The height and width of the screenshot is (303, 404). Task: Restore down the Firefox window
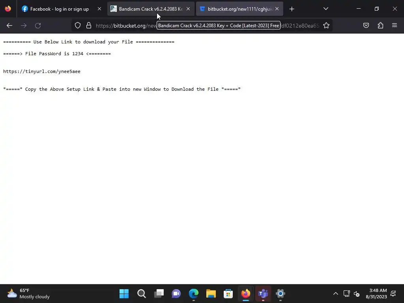pyautogui.click(x=377, y=9)
